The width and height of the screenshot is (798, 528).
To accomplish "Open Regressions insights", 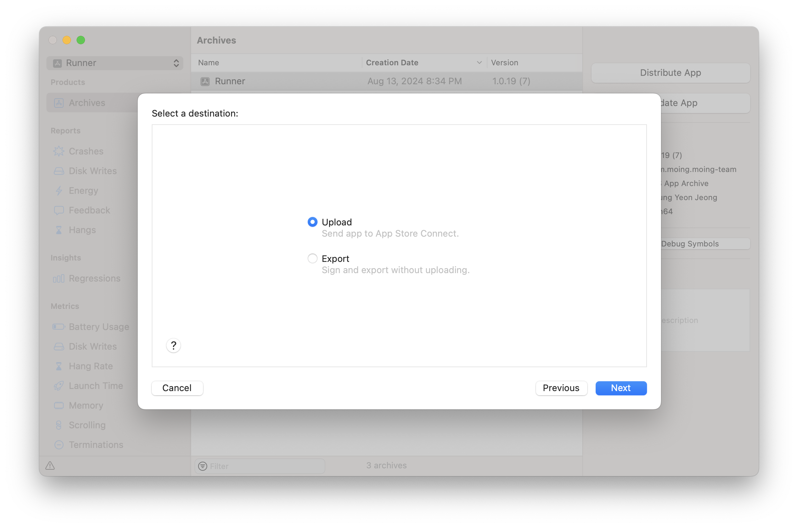I will (x=94, y=278).
